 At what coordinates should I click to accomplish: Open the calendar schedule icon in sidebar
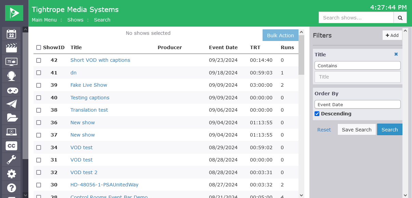(x=11, y=34)
